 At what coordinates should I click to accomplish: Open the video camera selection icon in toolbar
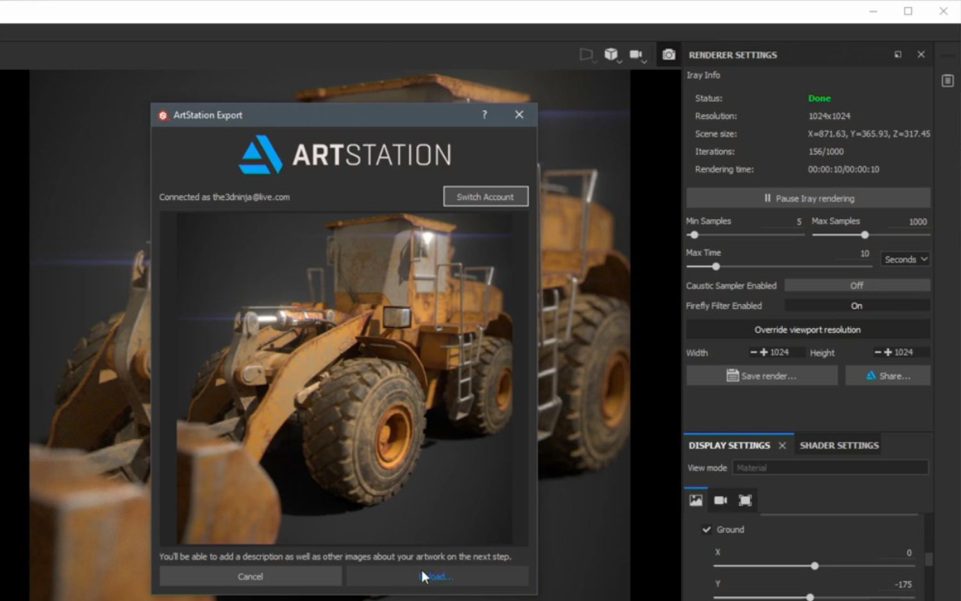pyautogui.click(x=637, y=55)
